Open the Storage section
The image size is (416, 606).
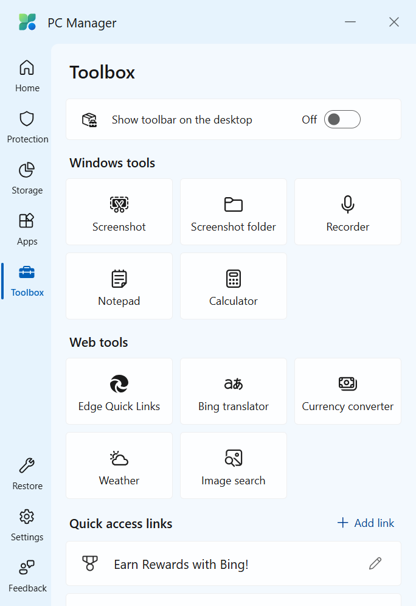coord(27,178)
